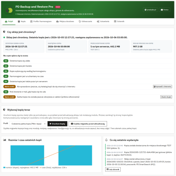176x176 pixels.
Task: Click Sprawdź z internetu button
Action: pos(162,86)
